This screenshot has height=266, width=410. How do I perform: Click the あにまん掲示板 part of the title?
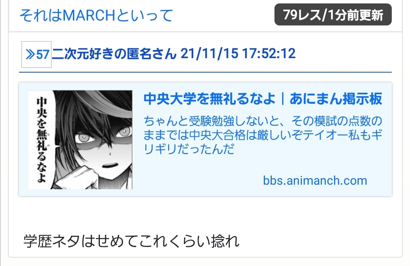tap(336, 99)
